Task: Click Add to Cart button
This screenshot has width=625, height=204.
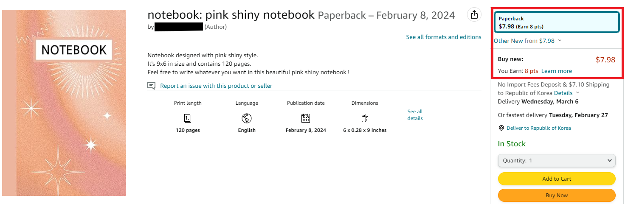Action: (x=557, y=179)
